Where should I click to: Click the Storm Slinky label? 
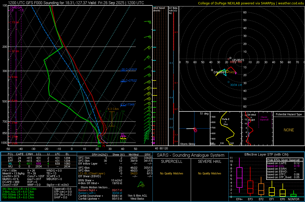(188, 144)
